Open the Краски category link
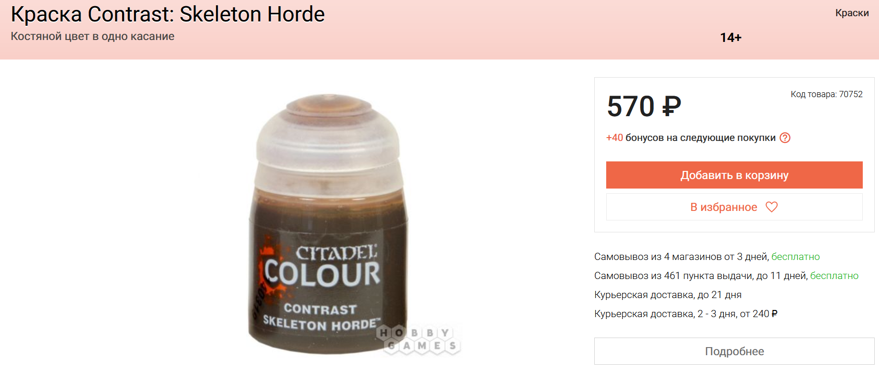Image resolution: width=879 pixels, height=369 pixels. coord(852,13)
